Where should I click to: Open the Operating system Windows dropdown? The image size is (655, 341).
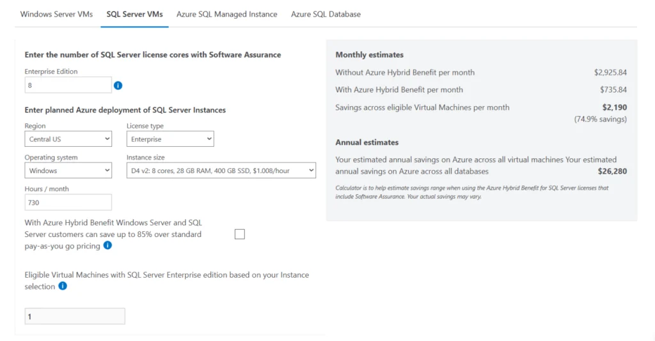[x=68, y=170]
